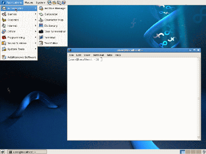Minimize the user@localhost terminal window
Viewport: 206px width, 154px height.
[190, 50]
